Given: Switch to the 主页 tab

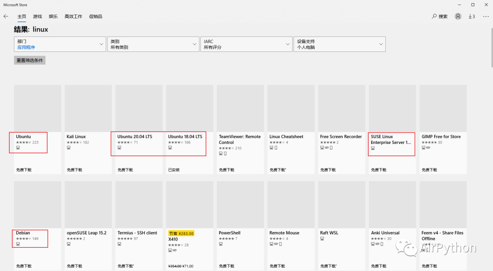Looking at the screenshot, I should (22, 16).
